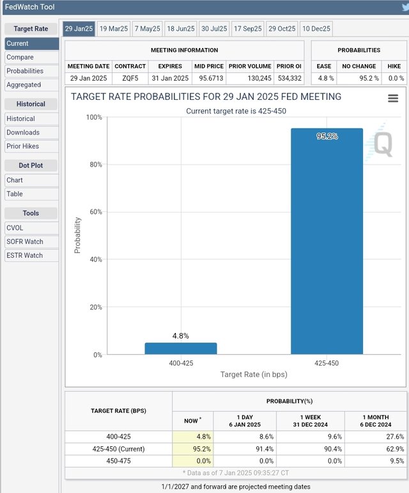The image size is (409, 493).
Task: Select Current in the Target Rate sidebar
Action: tap(32, 44)
